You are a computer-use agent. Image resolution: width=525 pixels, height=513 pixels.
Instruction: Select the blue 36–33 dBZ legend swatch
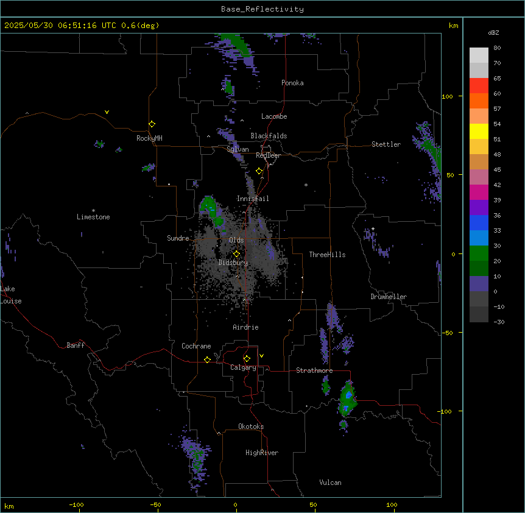coord(479,222)
